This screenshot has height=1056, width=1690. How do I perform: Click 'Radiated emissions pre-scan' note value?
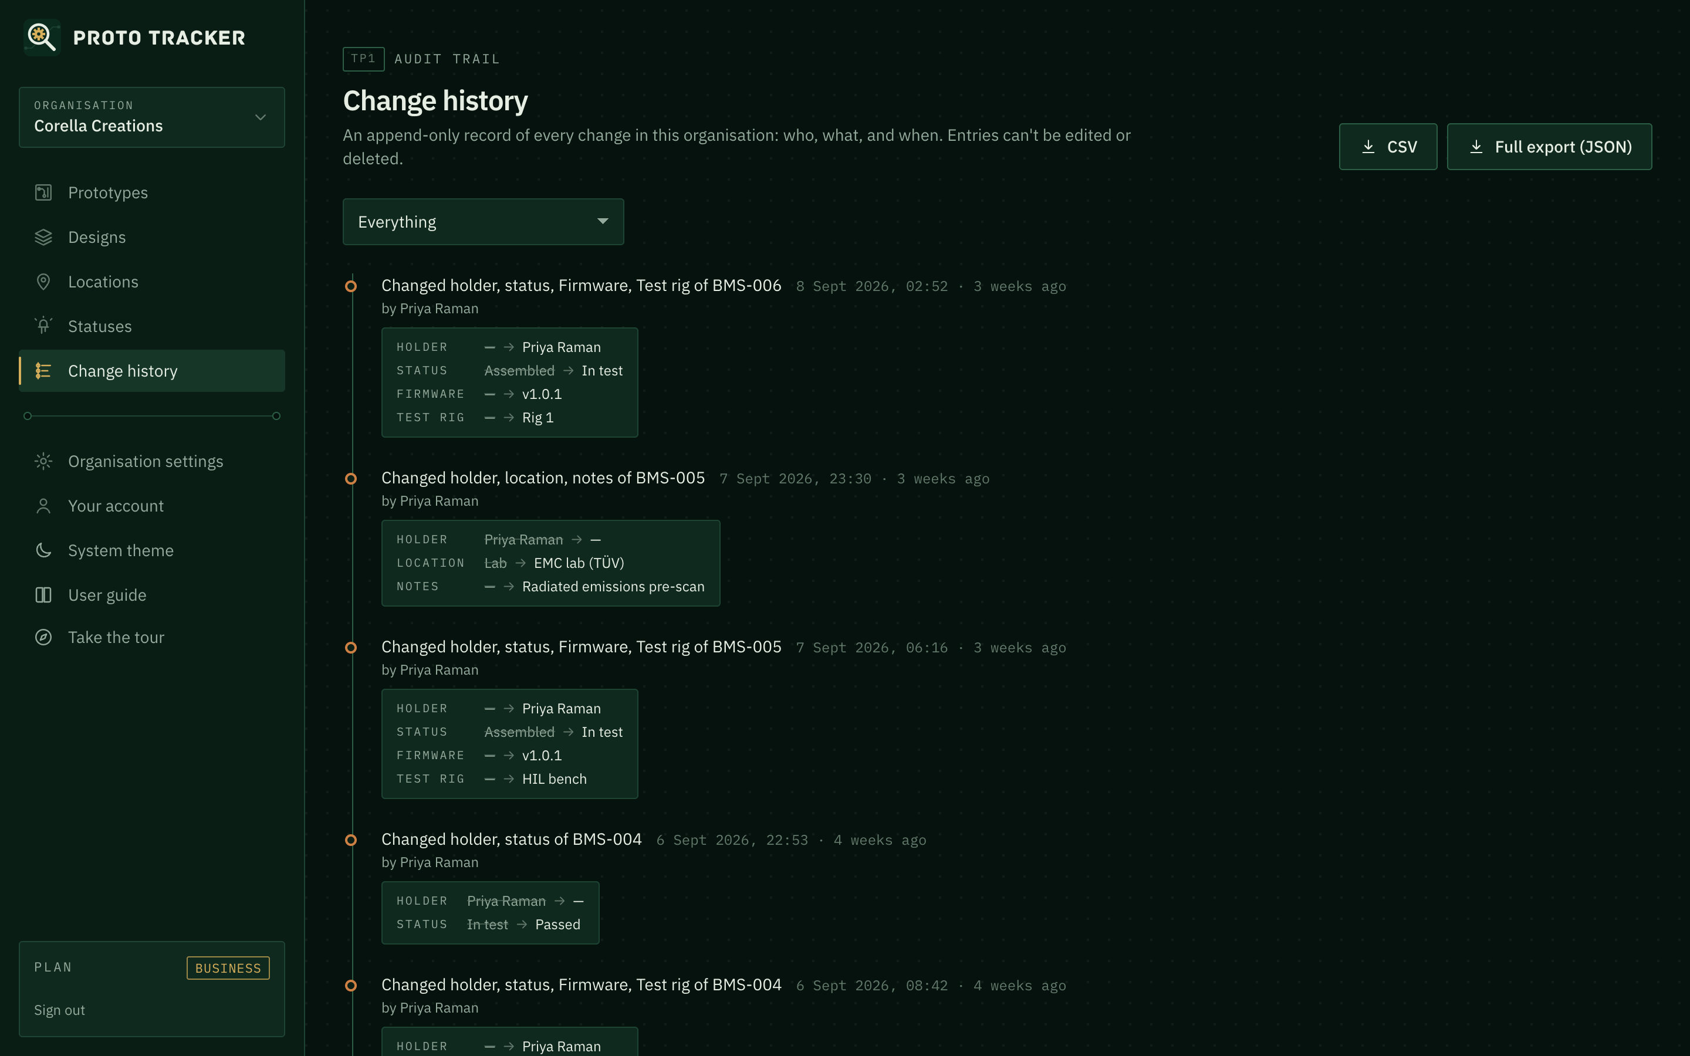tap(613, 587)
